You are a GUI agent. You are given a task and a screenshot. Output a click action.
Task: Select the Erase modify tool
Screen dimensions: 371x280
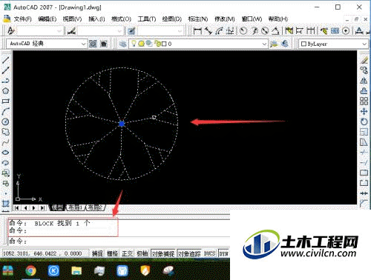tap(364, 60)
